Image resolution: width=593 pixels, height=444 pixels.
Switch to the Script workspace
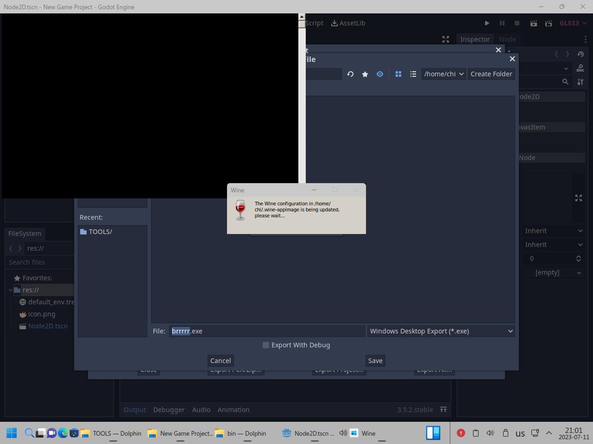[315, 23]
